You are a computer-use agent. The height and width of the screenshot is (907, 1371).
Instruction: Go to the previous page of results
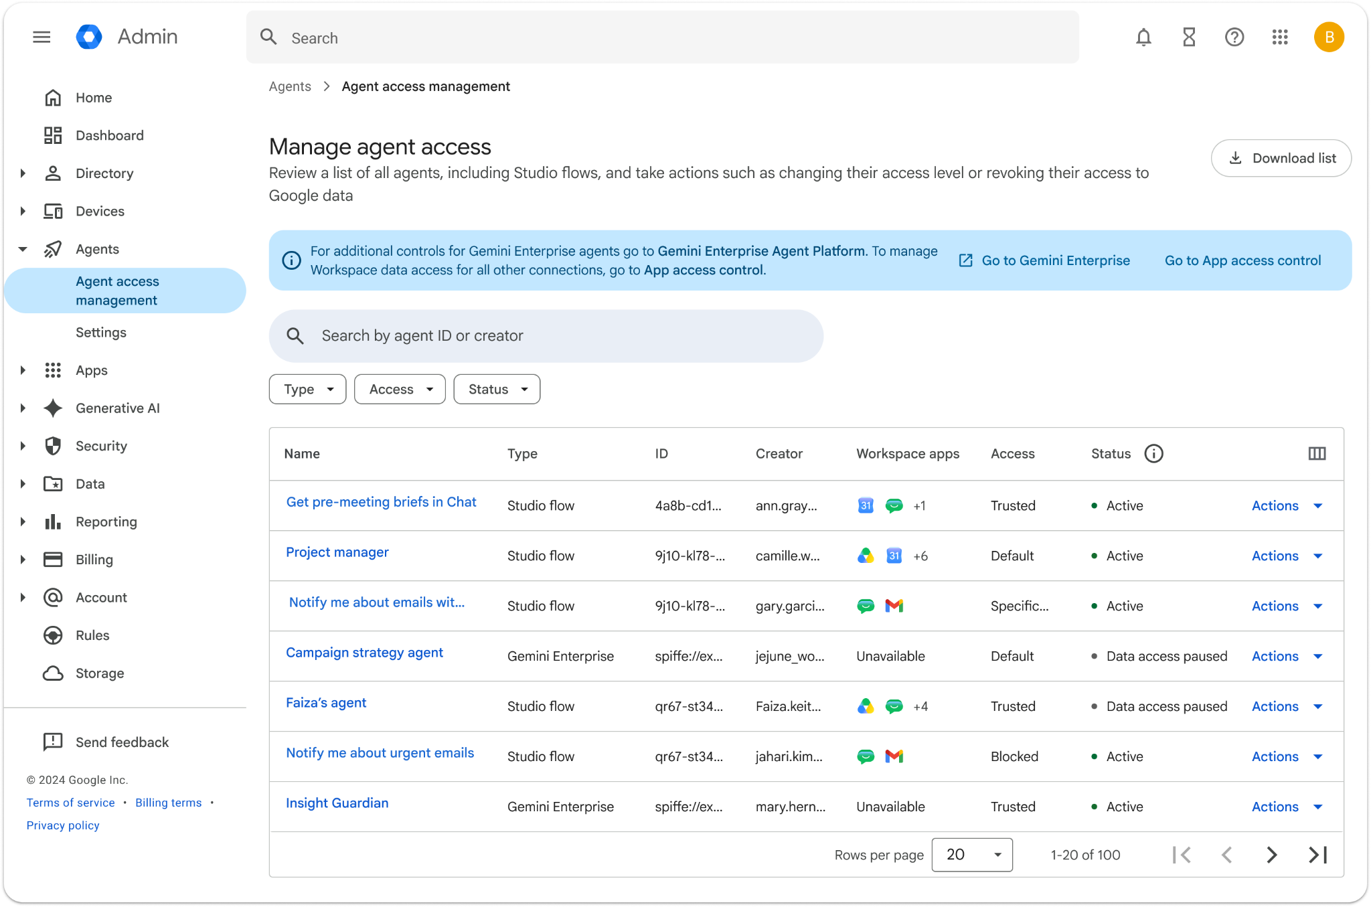(x=1227, y=855)
